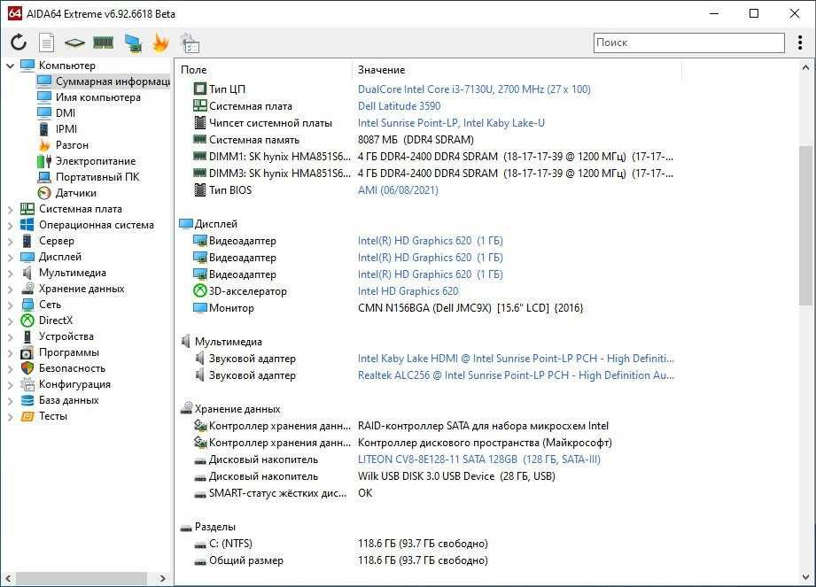Click the Refresh toolbar icon
Screen dimensions: 816x587
coord(19,42)
